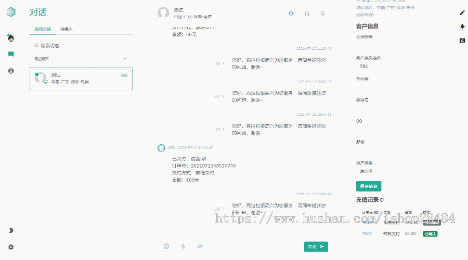Switch to 待接入 tab

point(66,29)
